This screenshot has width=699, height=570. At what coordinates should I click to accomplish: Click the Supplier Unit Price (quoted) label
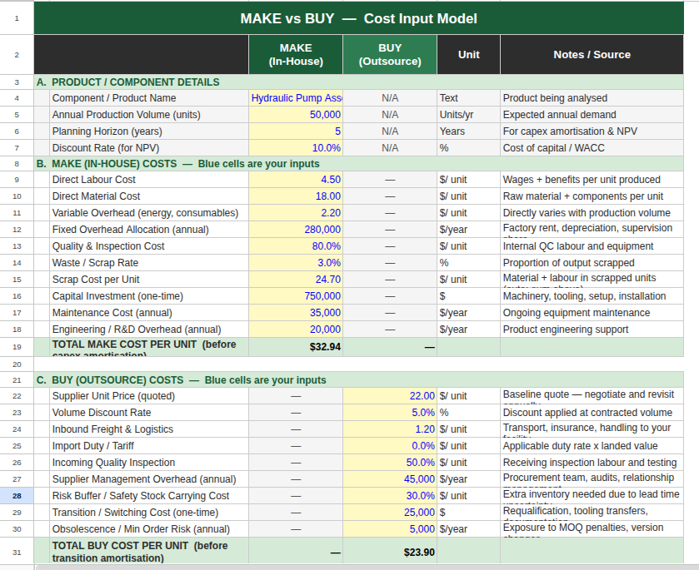(113, 396)
